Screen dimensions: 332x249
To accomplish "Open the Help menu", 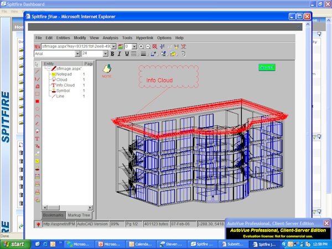I will (x=179, y=38).
